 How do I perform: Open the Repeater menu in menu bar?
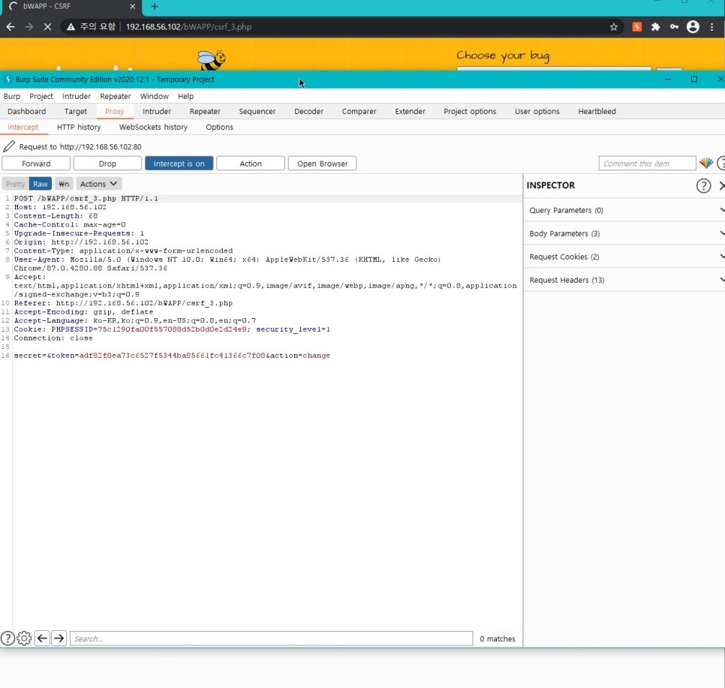(x=116, y=96)
